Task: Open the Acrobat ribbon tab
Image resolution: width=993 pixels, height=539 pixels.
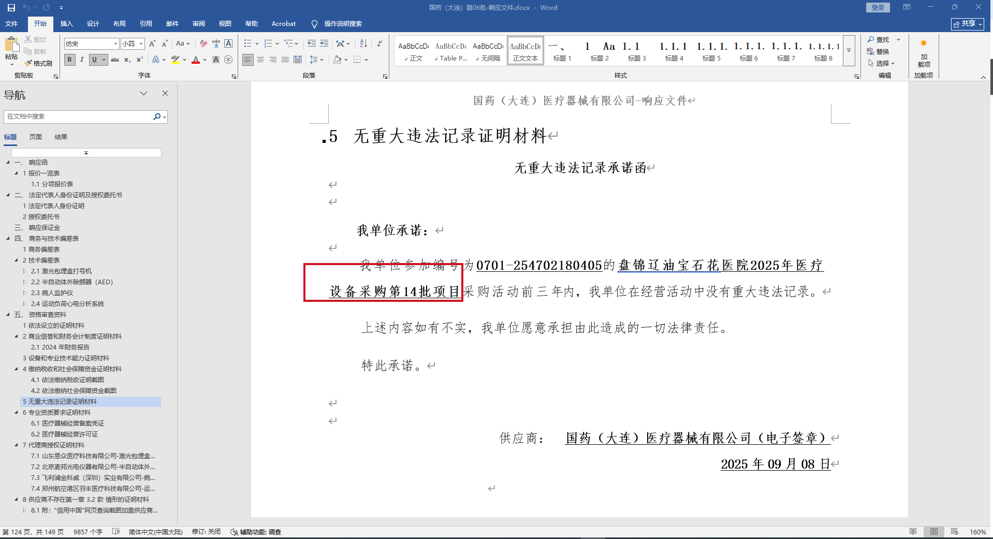Action: point(284,24)
